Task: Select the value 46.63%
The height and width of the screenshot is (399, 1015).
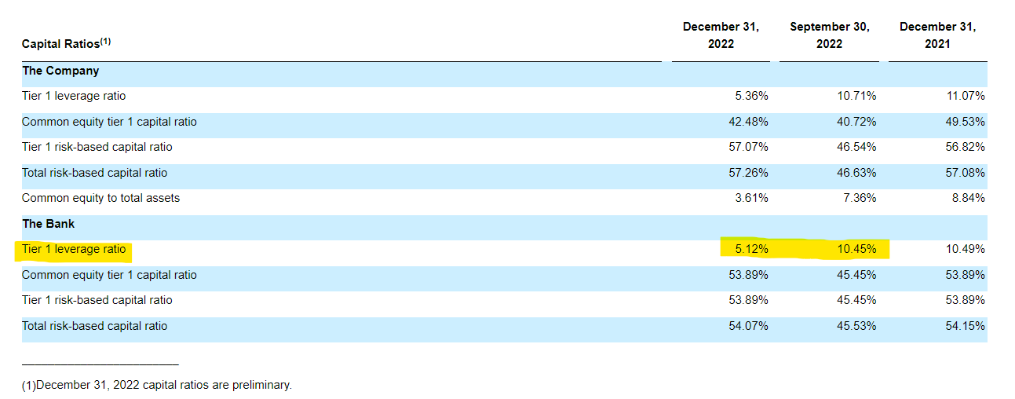Action: pos(856,173)
